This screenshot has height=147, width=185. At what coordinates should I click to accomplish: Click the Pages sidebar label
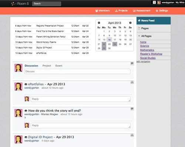click(145, 28)
